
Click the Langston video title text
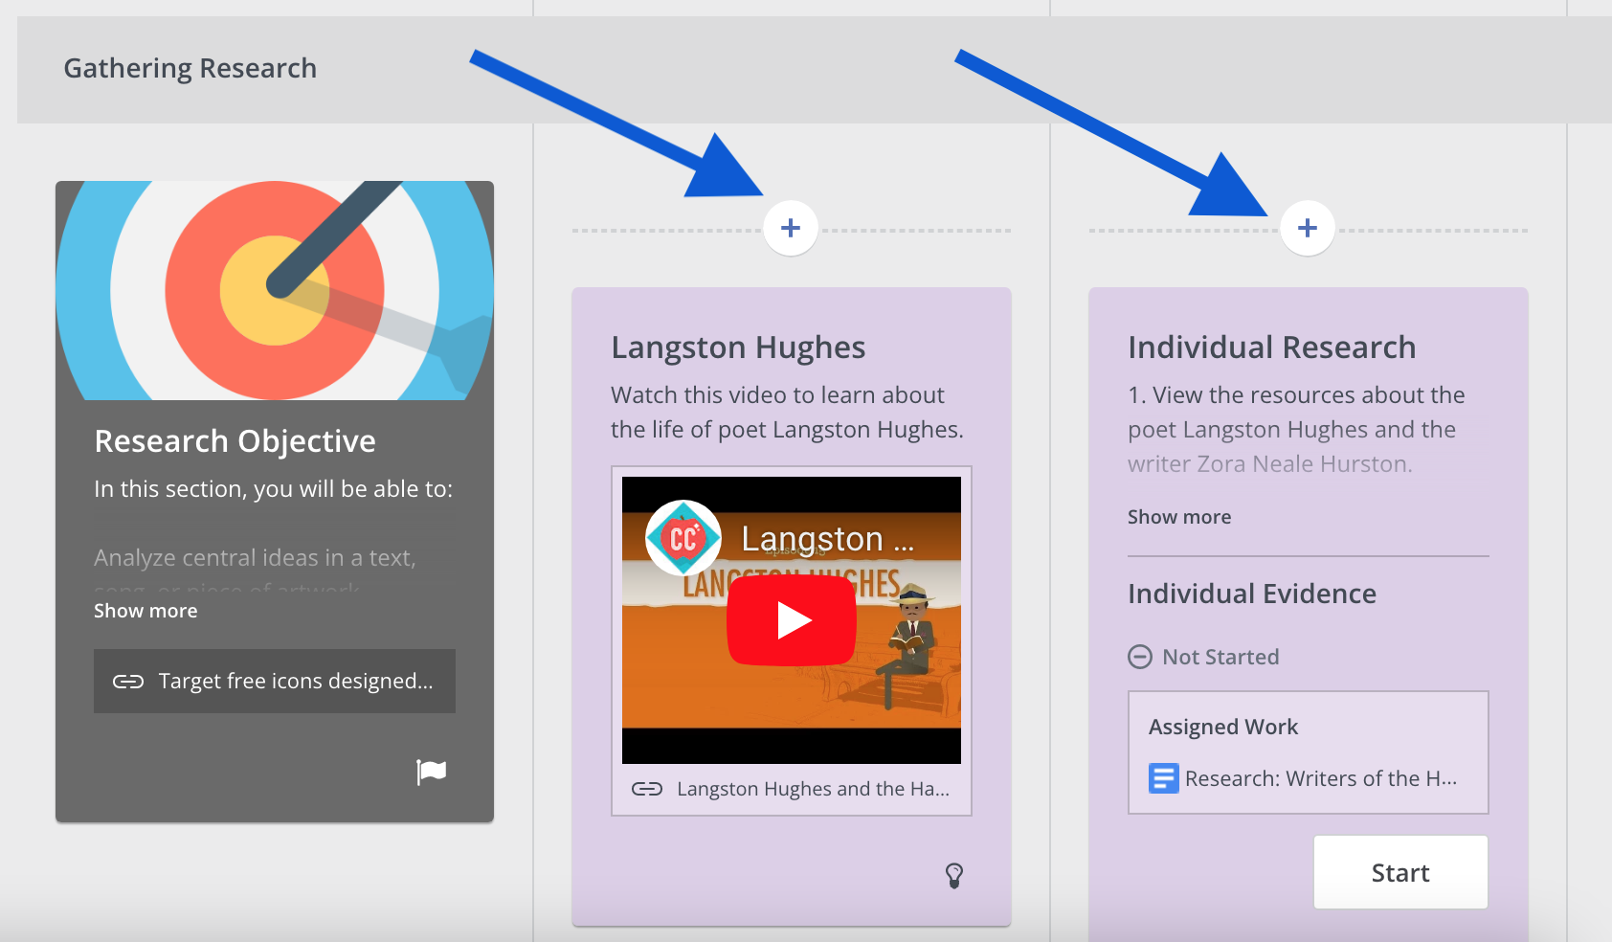coord(828,539)
